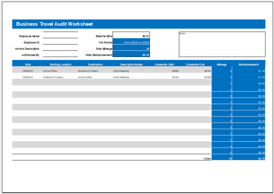
Task: Click odometer start value 36098
Action: tap(175, 71)
